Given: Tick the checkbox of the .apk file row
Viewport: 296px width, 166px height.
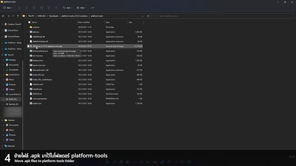Looking at the screenshot, I should click(29, 46).
